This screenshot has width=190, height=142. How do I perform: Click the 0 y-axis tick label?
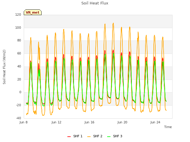(x=20, y=92)
